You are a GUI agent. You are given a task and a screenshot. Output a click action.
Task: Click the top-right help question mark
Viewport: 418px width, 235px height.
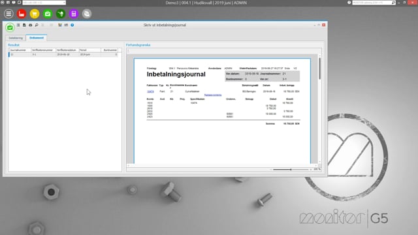tap(349, 3)
